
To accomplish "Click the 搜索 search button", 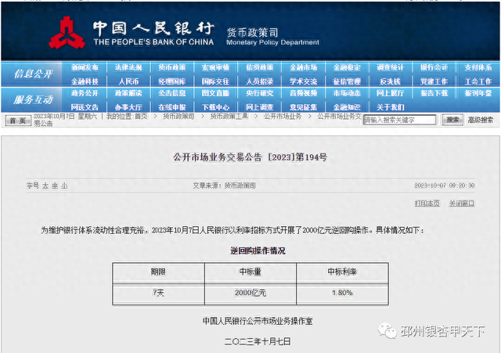I will click(452, 120).
